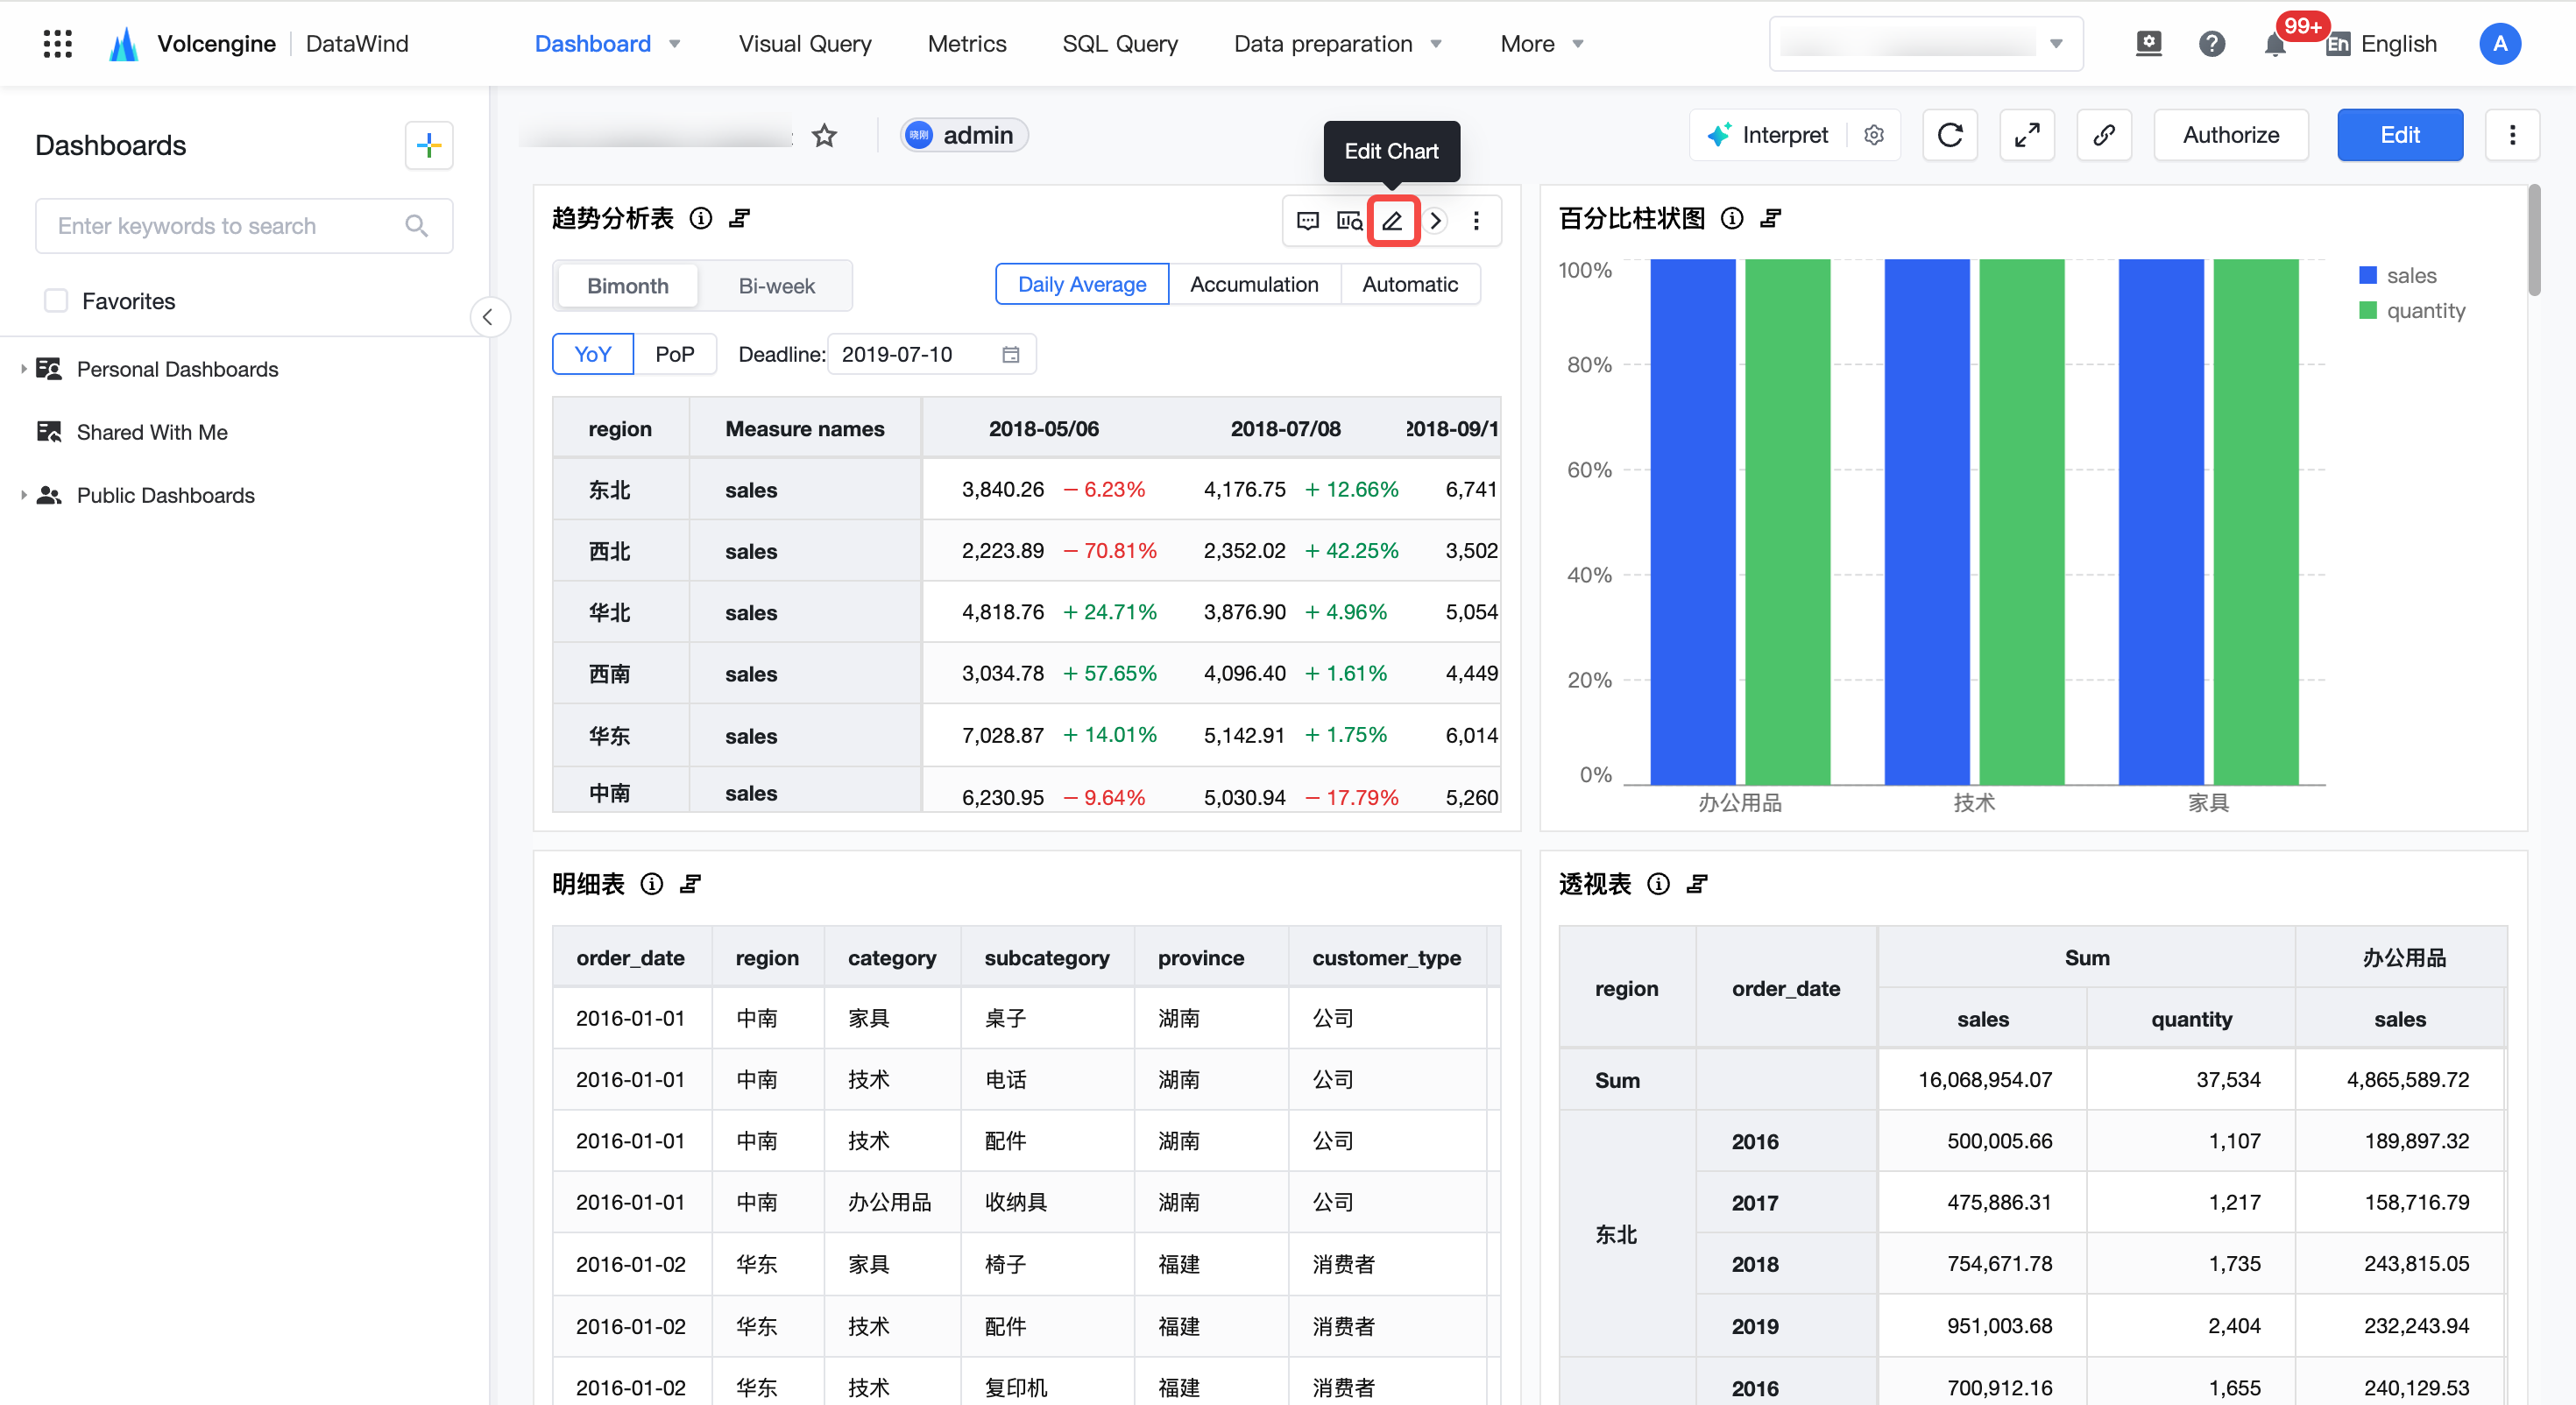Viewport: 2576px width, 1405px height.
Task: Go to the SQL Query tab
Action: 1120,44
